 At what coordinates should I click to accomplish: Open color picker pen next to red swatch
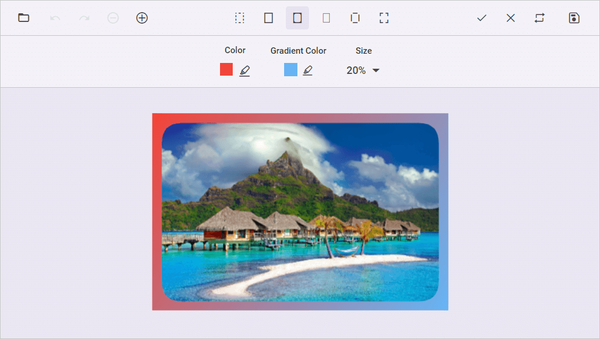tap(244, 71)
